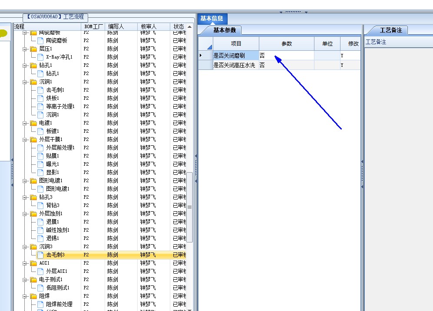Screen dimensions: 433x311
Task: Sort by the 项目 column header
Action: [x=236, y=43]
